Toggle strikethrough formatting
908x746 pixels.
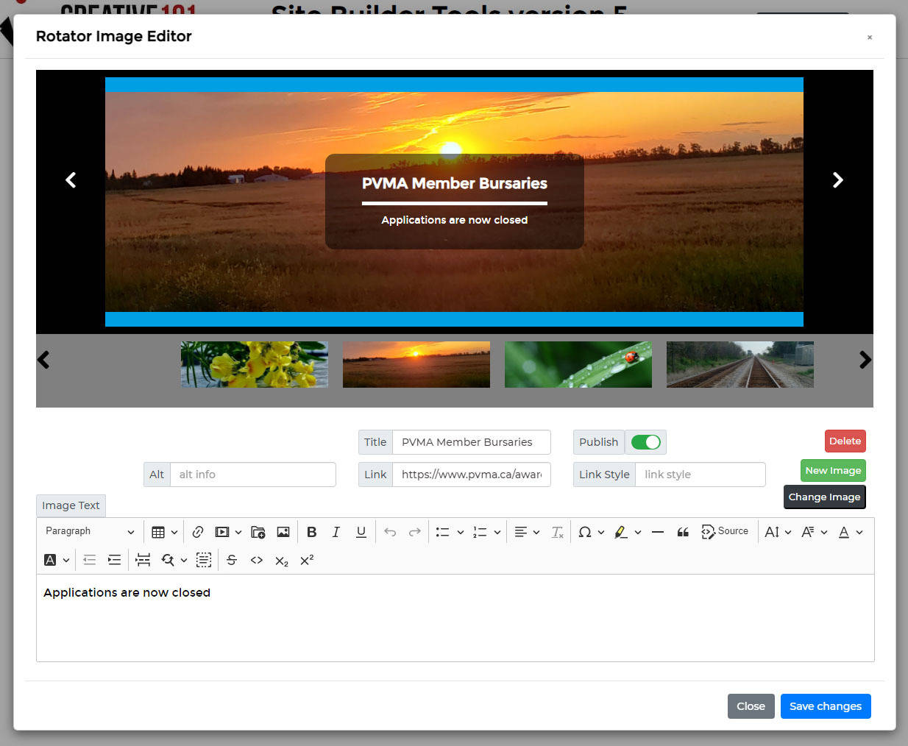pos(232,560)
